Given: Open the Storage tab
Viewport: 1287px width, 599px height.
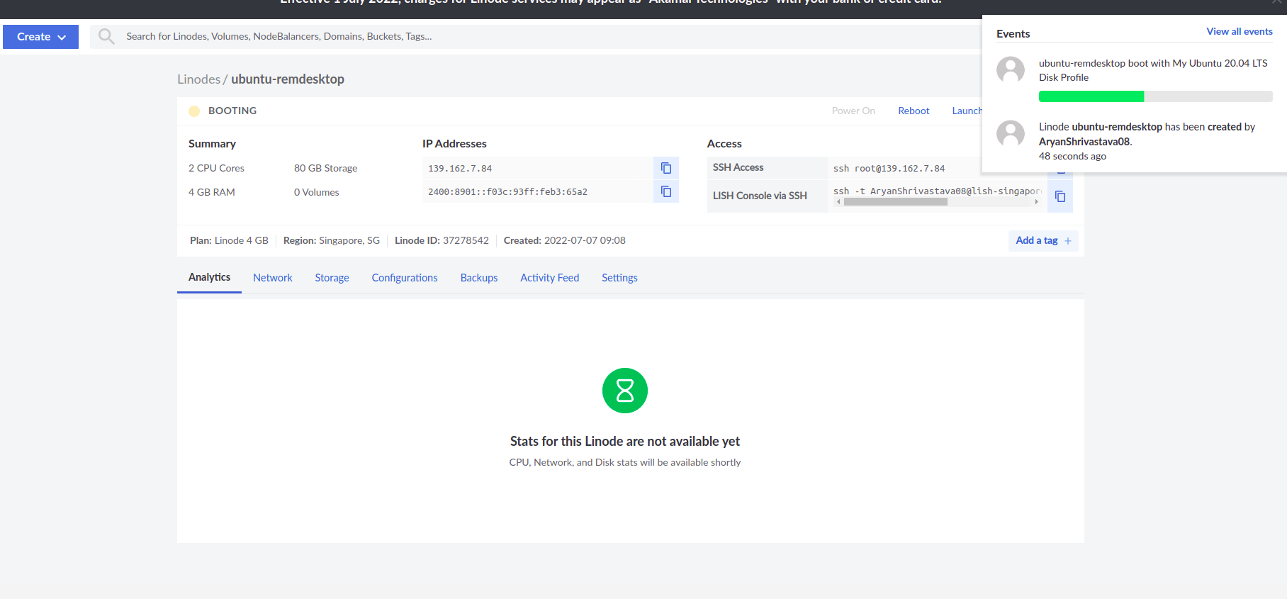Looking at the screenshot, I should (x=332, y=278).
